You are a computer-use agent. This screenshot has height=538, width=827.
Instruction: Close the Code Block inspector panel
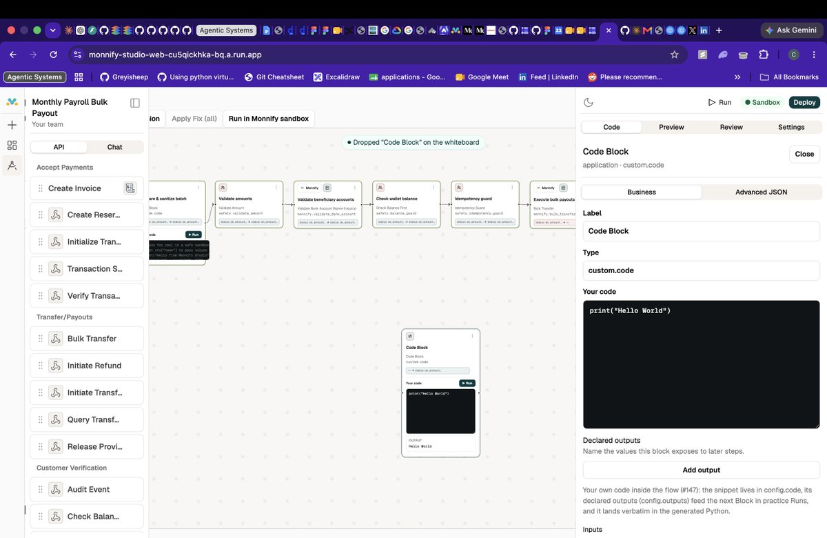[804, 154]
